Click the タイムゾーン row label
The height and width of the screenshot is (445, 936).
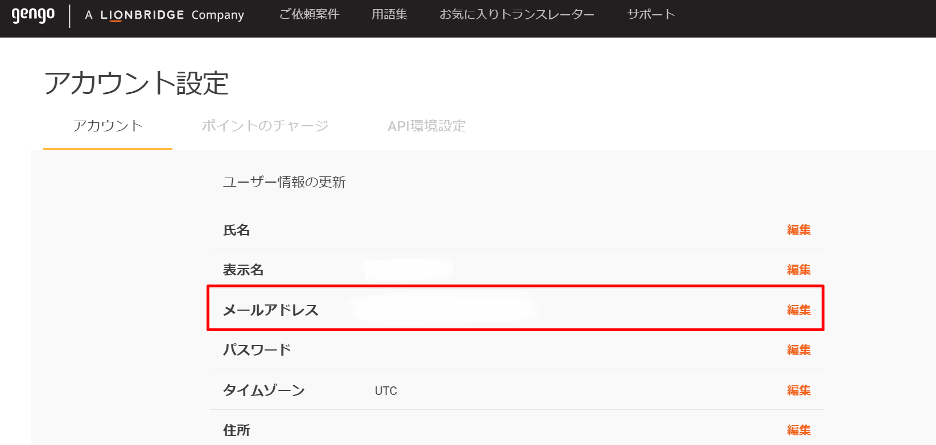(264, 390)
